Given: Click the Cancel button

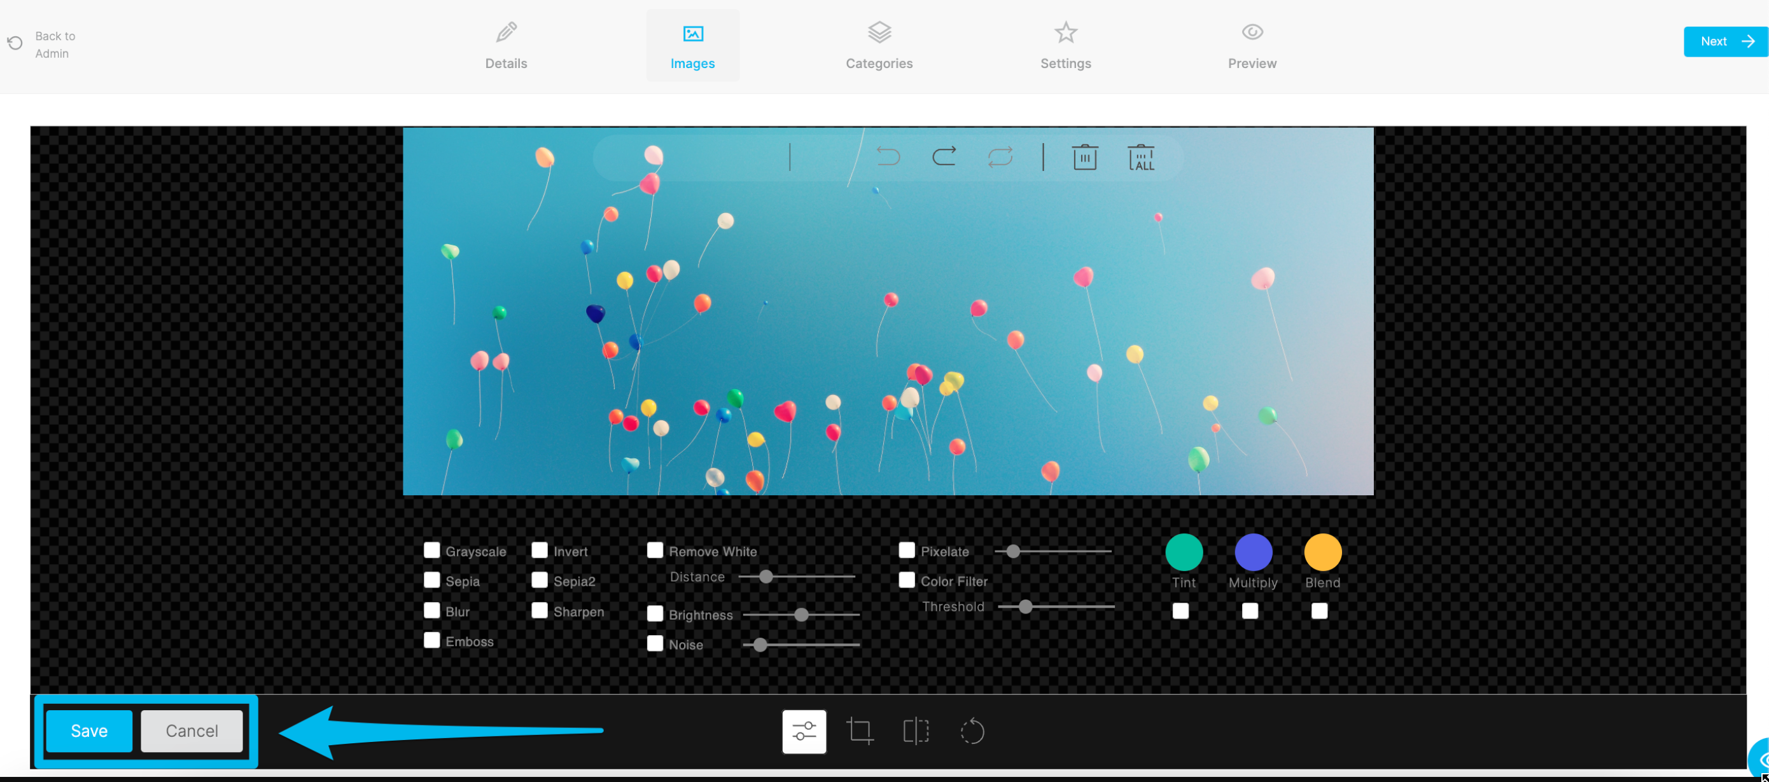Looking at the screenshot, I should click(x=192, y=731).
